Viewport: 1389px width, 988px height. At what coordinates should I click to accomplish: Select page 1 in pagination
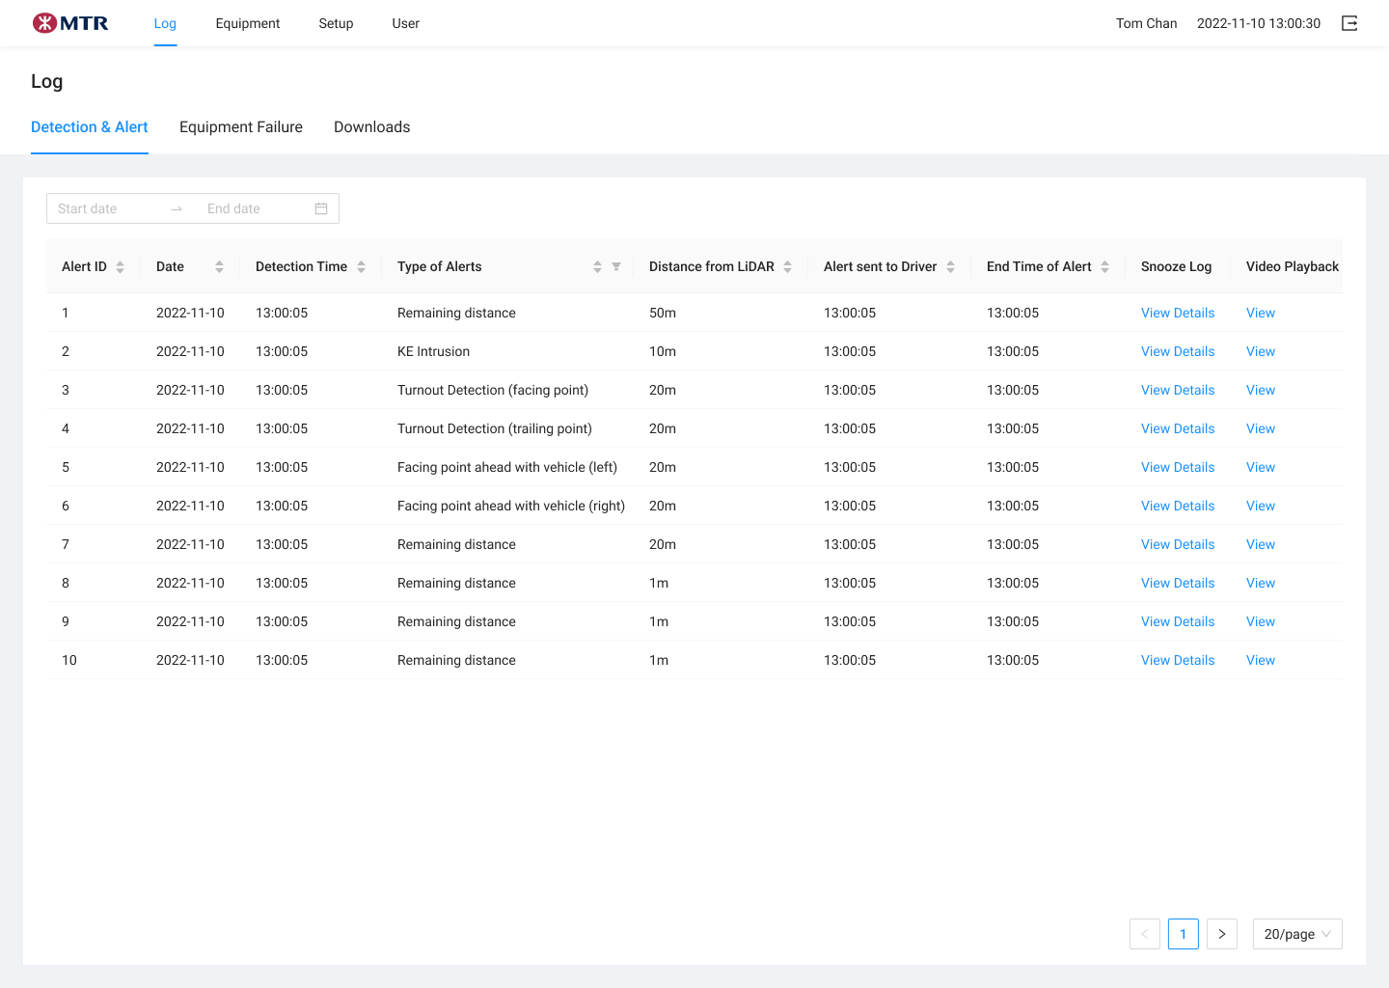pos(1183,934)
